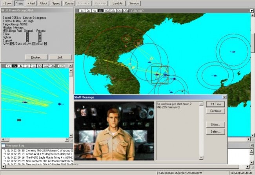255x175 pixels.
Task: Click up arrow of Message Log vertical scrollbar
Action: click(x=251, y=151)
